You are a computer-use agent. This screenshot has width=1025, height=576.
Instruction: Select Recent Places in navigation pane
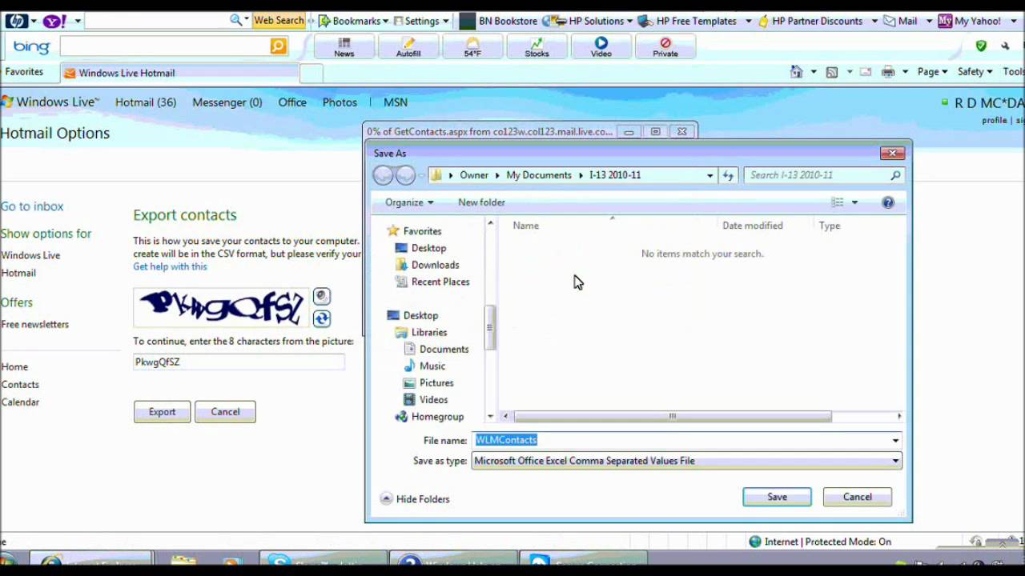(x=432, y=282)
